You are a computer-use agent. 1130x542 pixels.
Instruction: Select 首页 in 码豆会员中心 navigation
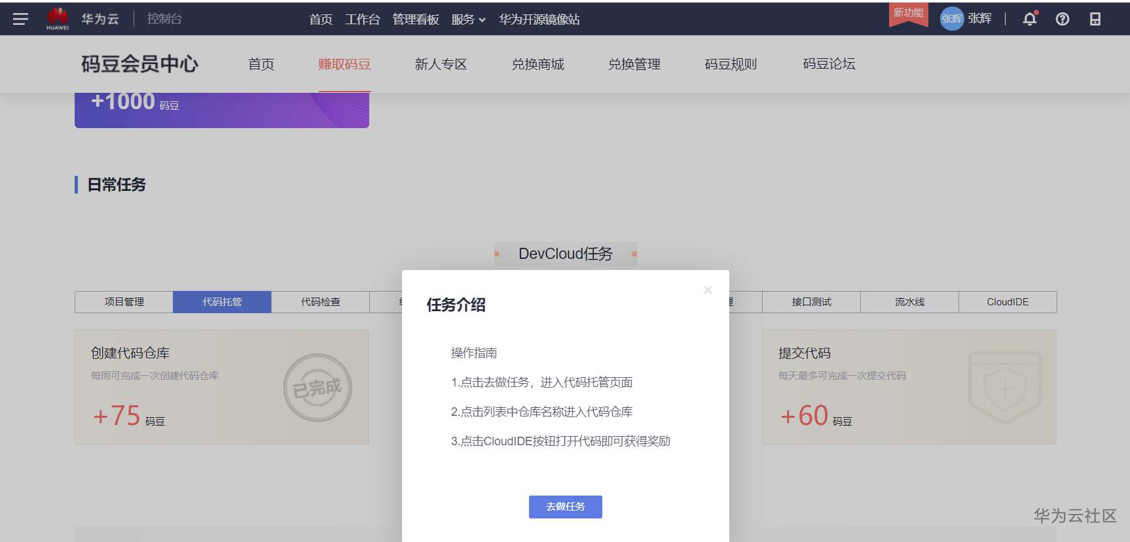(x=261, y=64)
